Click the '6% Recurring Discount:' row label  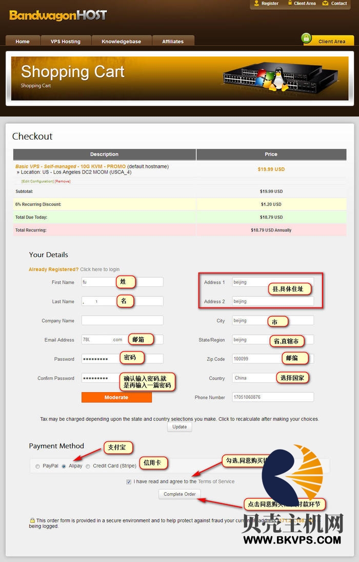[38, 204]
